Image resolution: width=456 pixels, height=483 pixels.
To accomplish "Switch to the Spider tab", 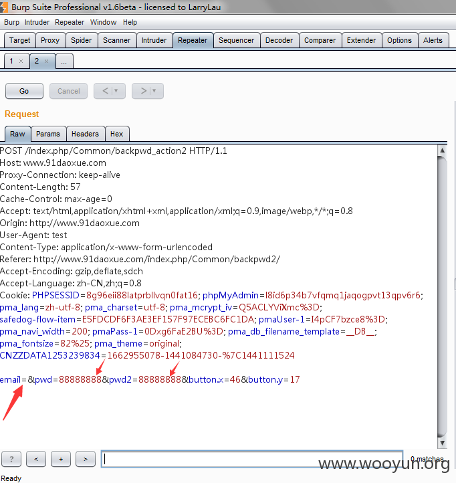I will click(x=82, y=40).
